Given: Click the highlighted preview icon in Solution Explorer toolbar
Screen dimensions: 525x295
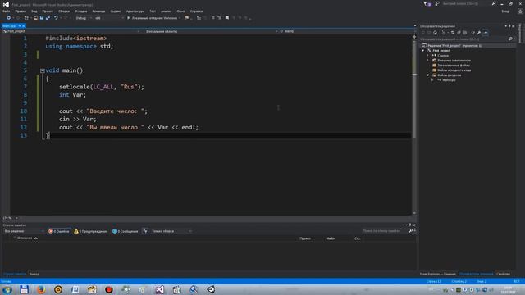Looking at the screenshot, I should click(486, 33).
